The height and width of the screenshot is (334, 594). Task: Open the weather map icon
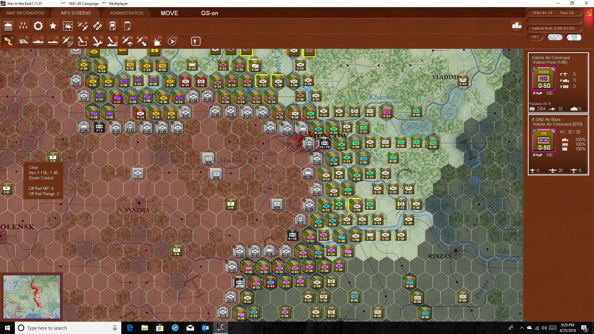[x=67, y=26]
